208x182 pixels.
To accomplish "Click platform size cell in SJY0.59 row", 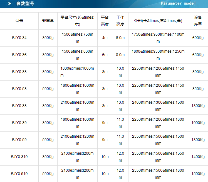I will click(x=78, y=140).
